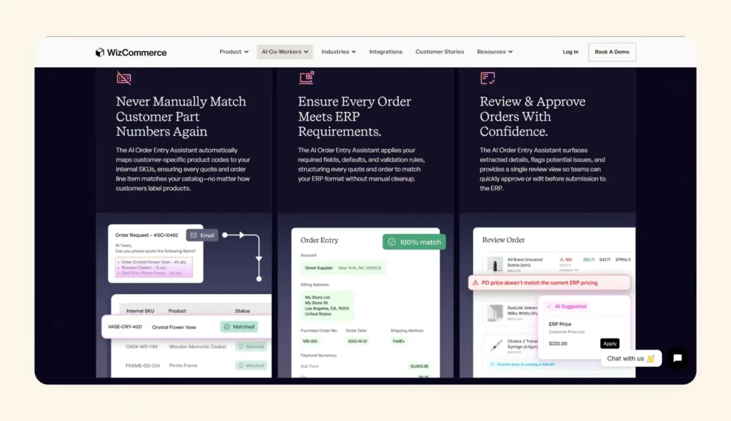
Task: Click the Crystal Flower Vase product cell
Action: 174,328
